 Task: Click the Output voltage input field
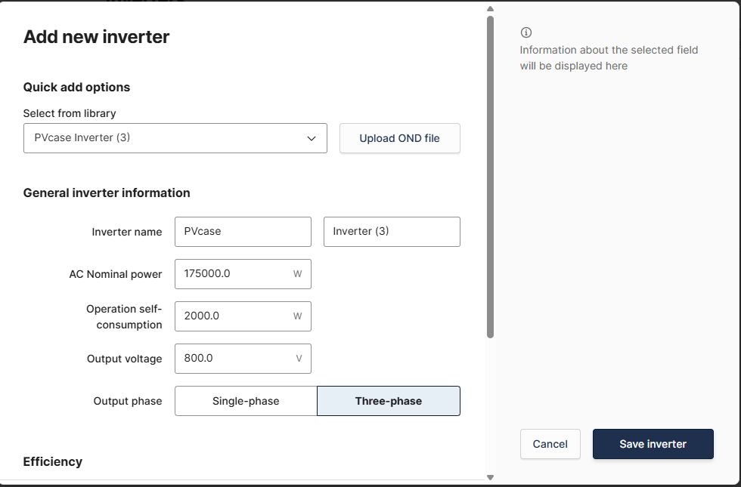pyautogui.click(x=243, y=359)
